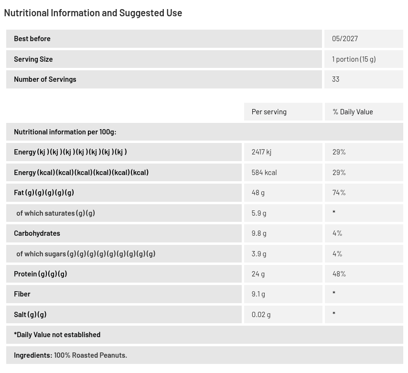The image size is (408, 373).
Task: Click the of which sugars row label
Action: [124, 254]
